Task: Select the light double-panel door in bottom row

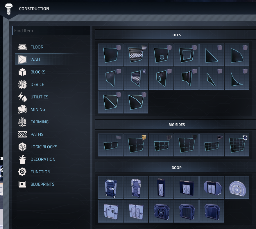Action: click(136, 211)
